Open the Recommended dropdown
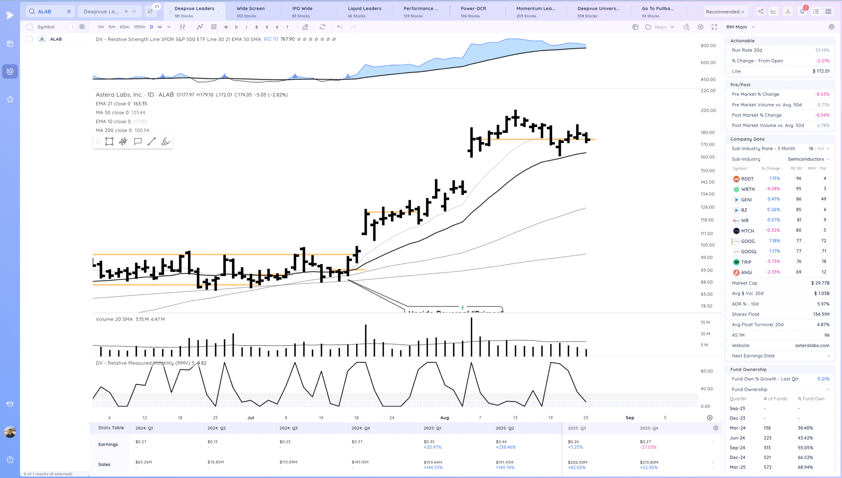The width and height of the screenshot is (842, 478). pyautogui.click(x=725, y=12)
